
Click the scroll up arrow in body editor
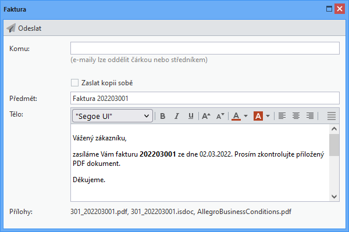tap(334, 129)
